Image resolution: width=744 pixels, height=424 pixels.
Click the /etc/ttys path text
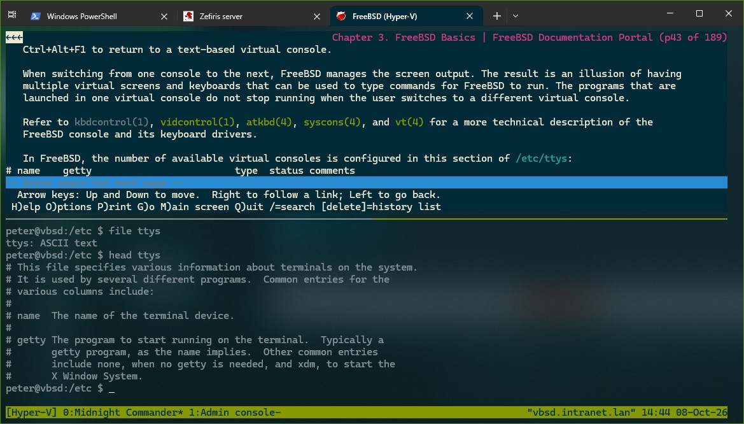point(541,158)
